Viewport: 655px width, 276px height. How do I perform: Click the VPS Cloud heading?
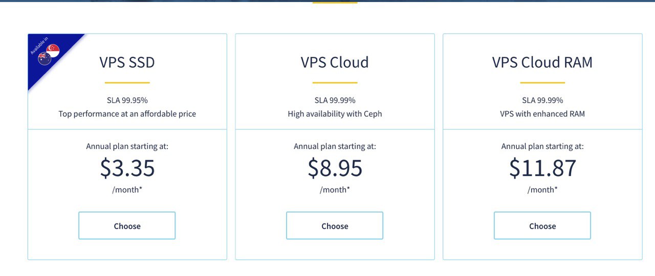click(x=335, y=62)
